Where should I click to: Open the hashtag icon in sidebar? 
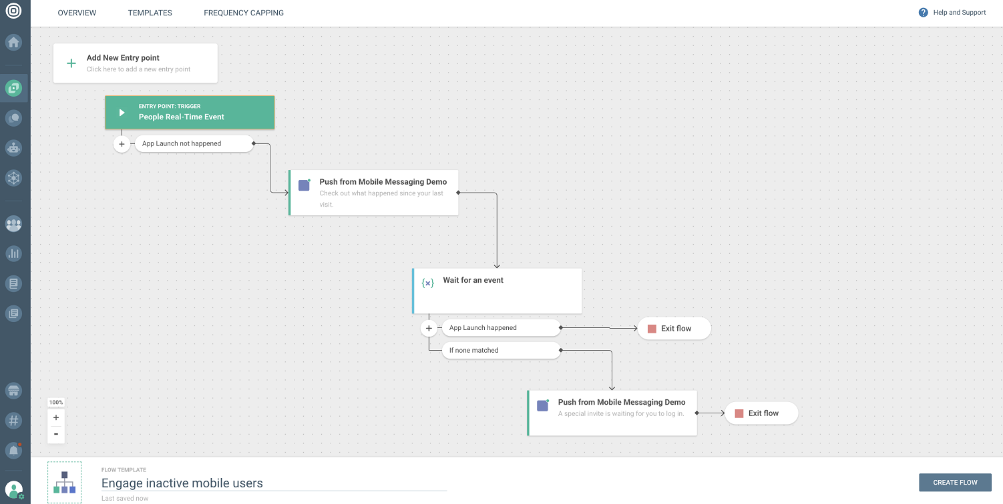[x=13, y=421]
